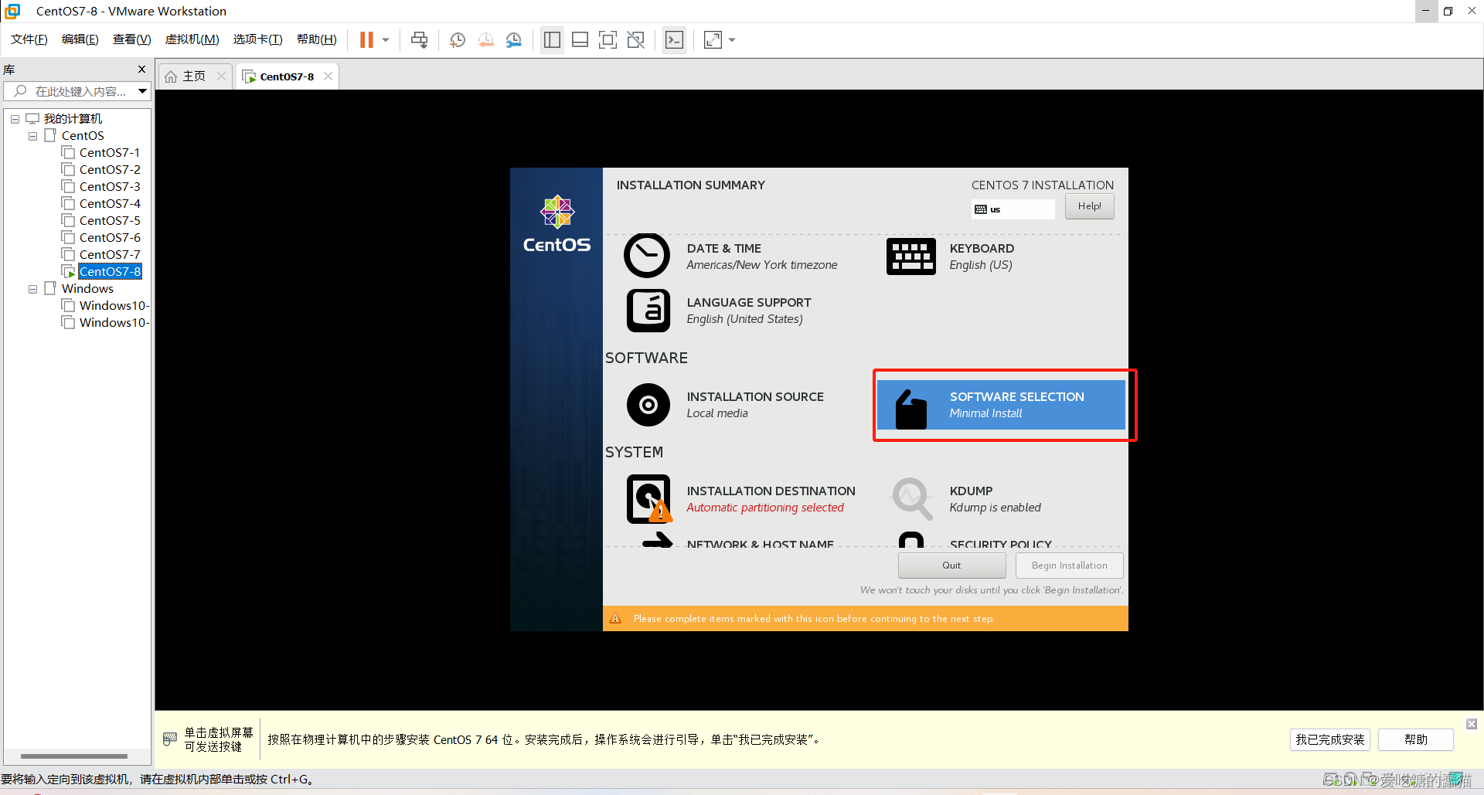Open the 虚拟机(M) menu
1484x795 pixels.
point(192,39)
